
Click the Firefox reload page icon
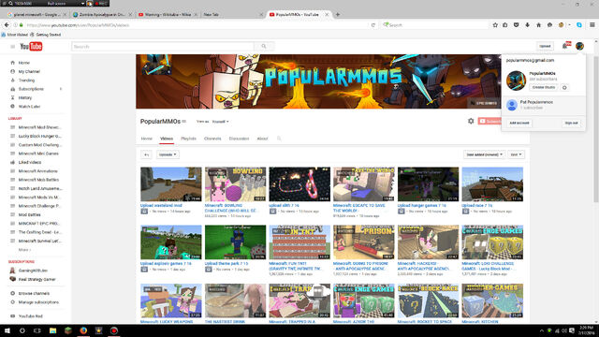pyautogui.click(x=373, y=25)
